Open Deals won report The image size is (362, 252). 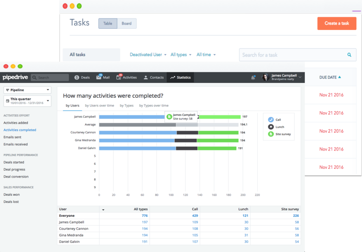12,194
